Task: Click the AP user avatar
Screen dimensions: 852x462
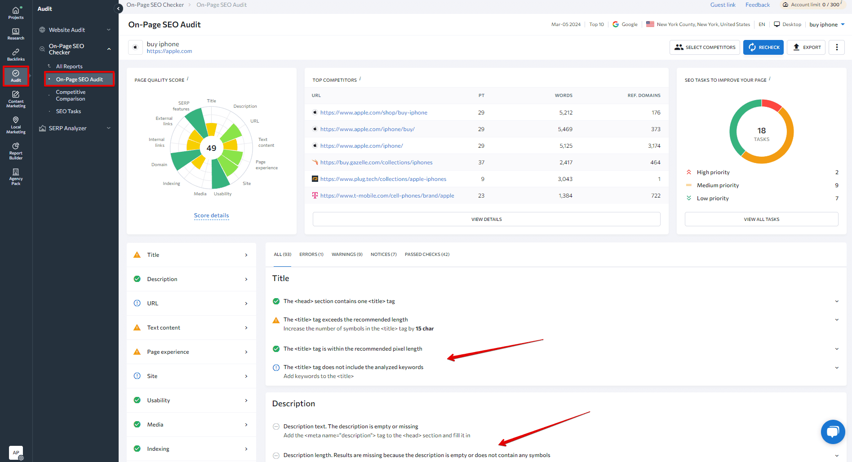Action: click(16, 453)
